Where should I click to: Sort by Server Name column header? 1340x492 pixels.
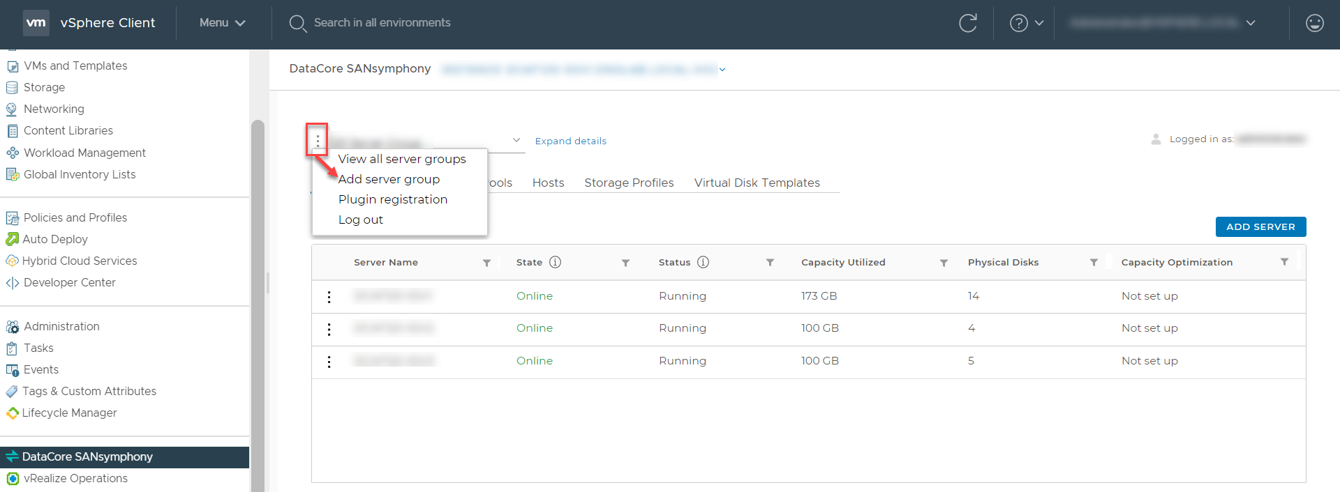[386, 263]
